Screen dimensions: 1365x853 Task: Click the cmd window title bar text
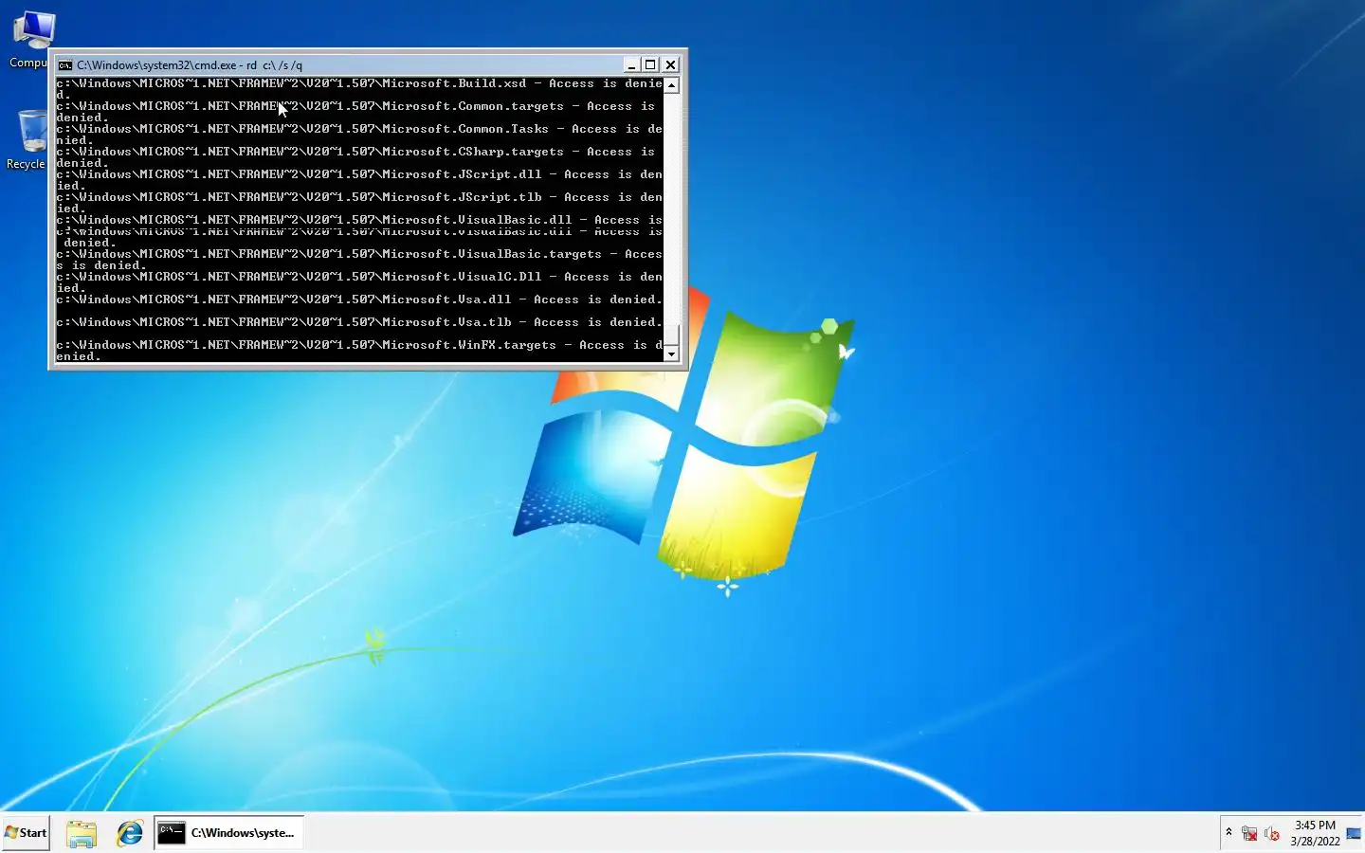point(190,65)
